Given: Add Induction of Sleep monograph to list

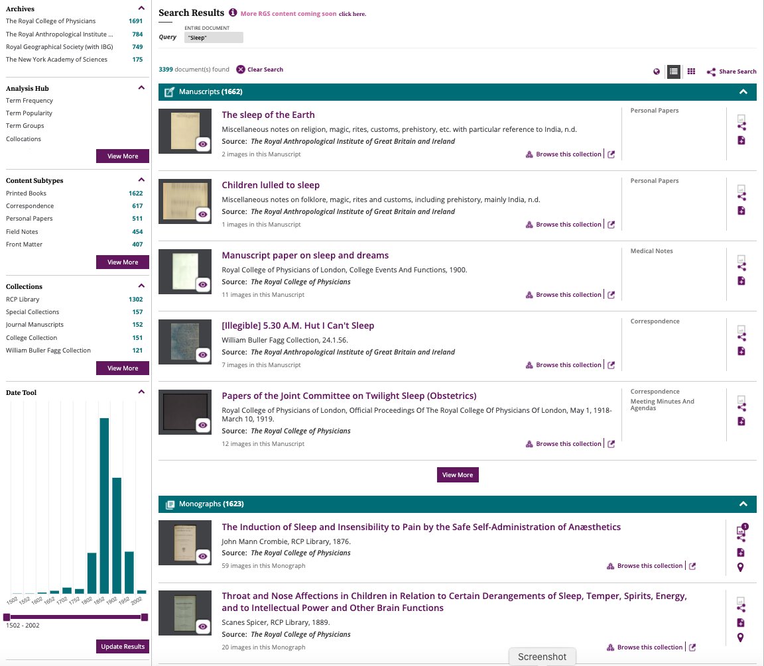Looking at the screenshot, I should click(741, 552).
